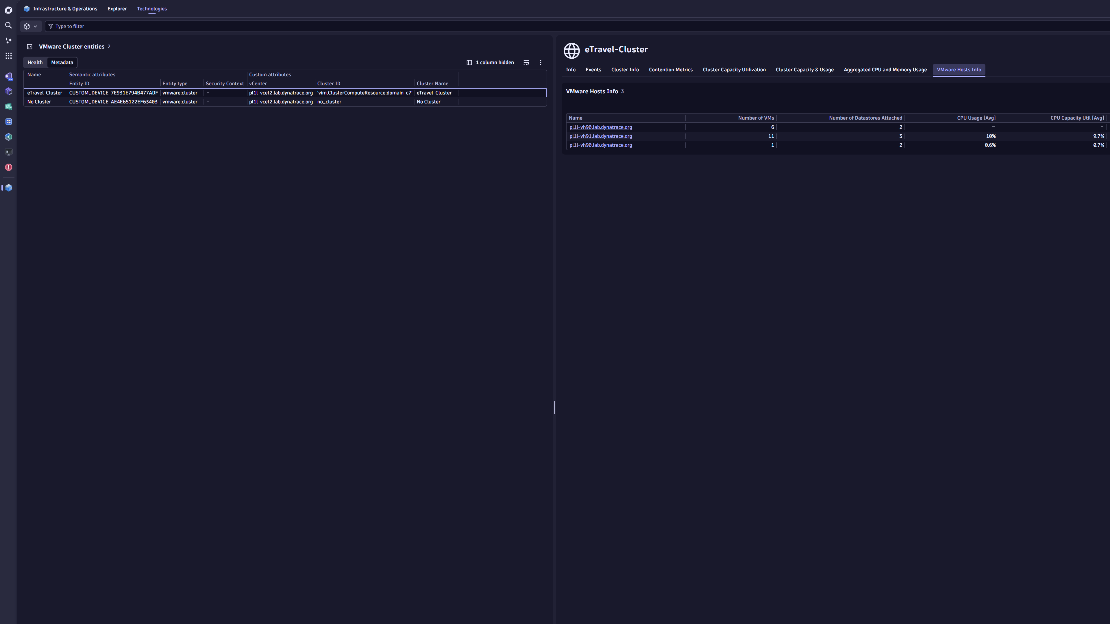Open the problems alert icon in the sidebar
Screen dimensions: 1110x624
coord(9,167)
